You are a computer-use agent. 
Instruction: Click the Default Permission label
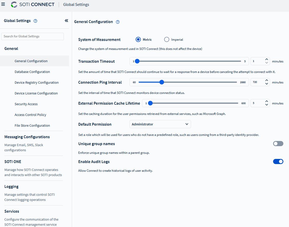pyautogui.click(x=95, y=124)
